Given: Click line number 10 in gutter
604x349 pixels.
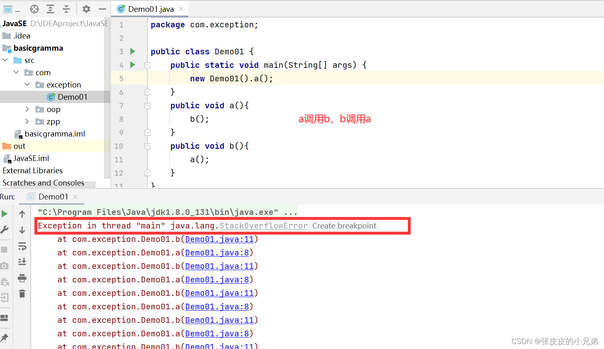Looking at the screenshot, I should point(119,146).
